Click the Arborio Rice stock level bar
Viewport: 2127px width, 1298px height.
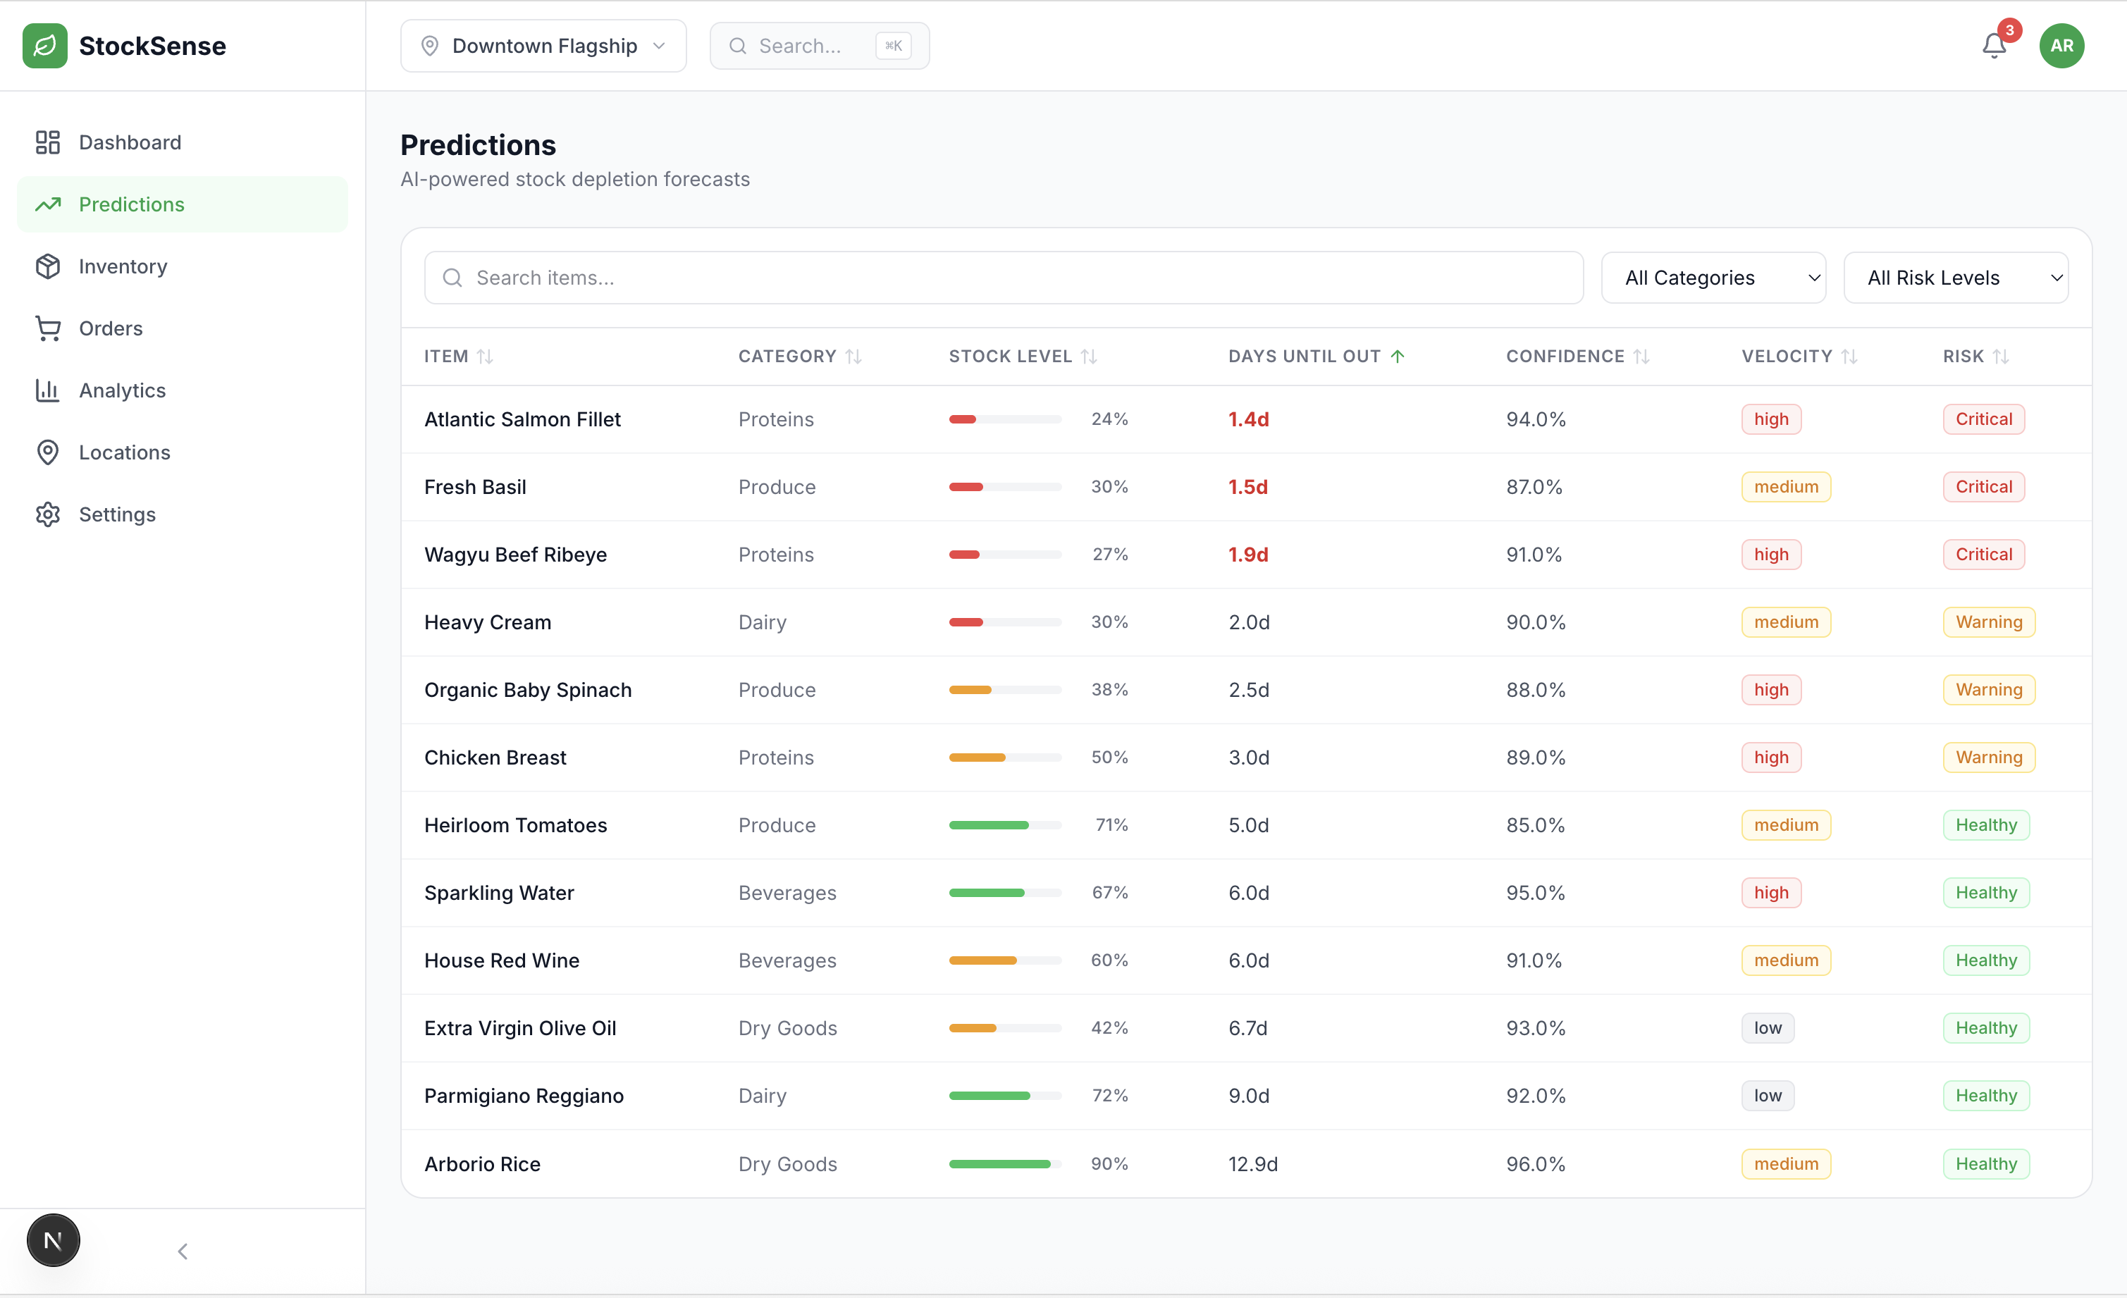point(1005,1163)
